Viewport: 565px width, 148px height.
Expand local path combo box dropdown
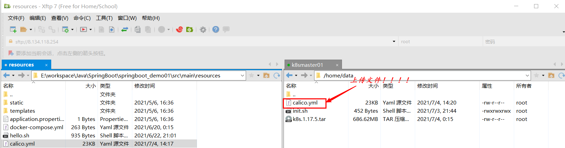tap(242, 75)
